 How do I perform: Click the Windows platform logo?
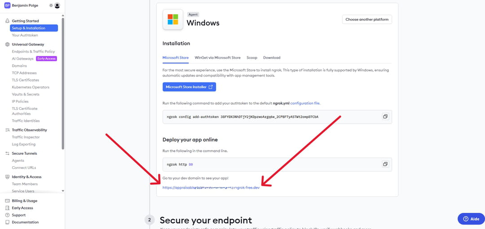[x=173, y=19]
